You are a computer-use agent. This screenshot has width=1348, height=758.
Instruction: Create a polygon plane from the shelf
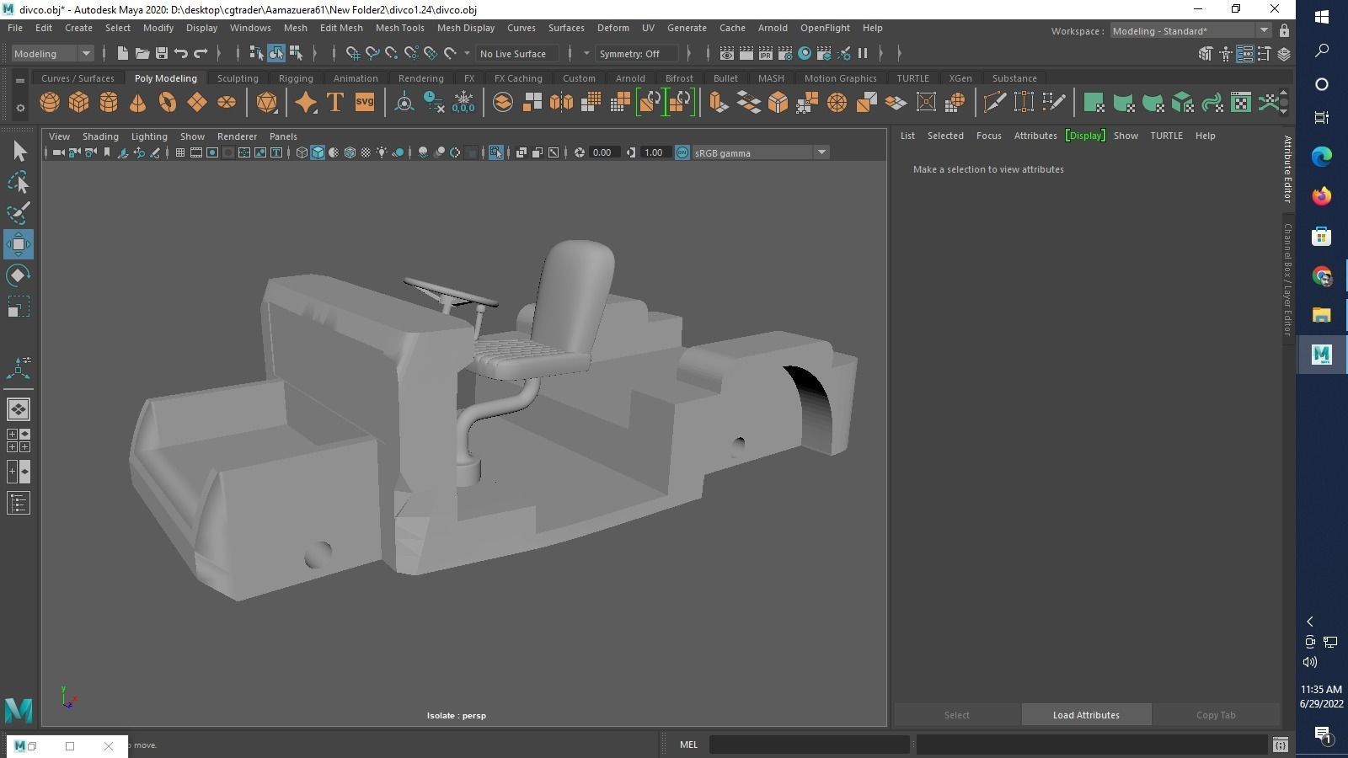[196, 103]
